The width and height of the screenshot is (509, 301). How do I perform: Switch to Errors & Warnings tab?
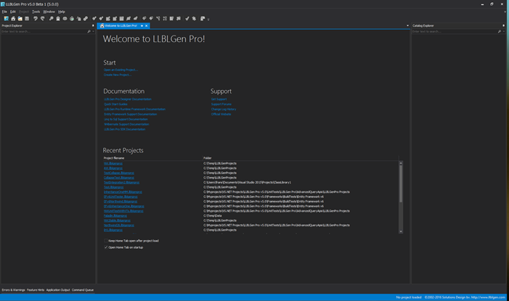[x=13, y=290]
